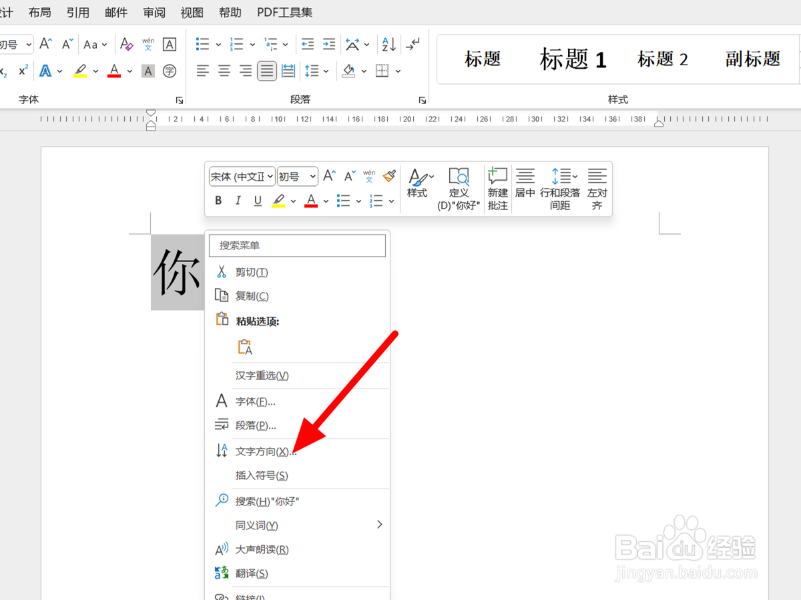Click the ribbon's numbered list icon

[x=236, y=44]
